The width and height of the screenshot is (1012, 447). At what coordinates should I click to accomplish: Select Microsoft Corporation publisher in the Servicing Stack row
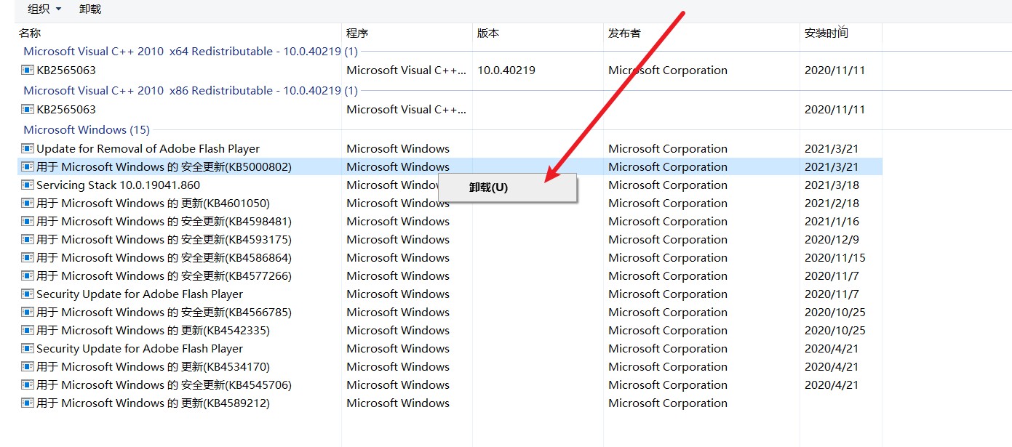(668, 185)
